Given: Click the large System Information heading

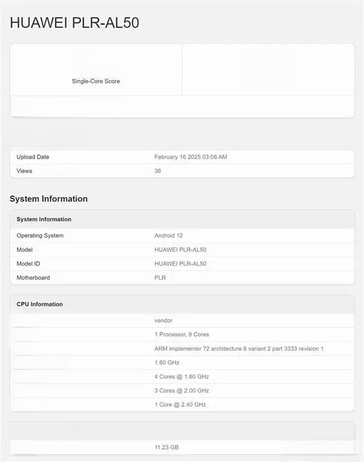Looking at the screenshot, I should 49,199.
